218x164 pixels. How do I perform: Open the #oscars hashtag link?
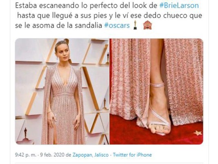click(x=117, y=25)
